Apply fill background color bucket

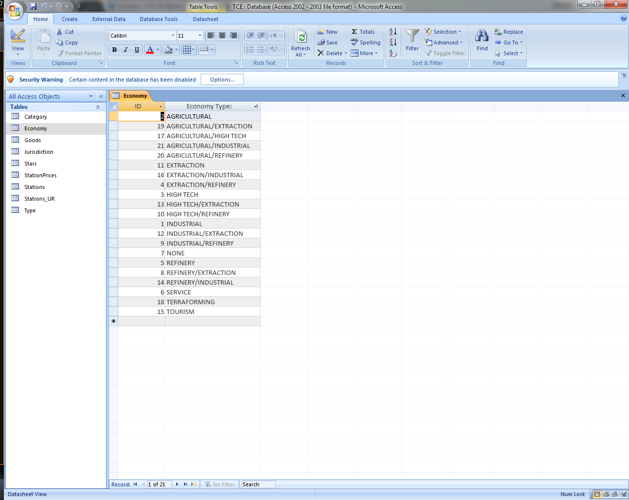[x=168, y=49]
